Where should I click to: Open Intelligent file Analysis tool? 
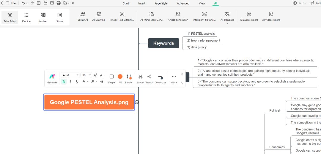(204, 16)
